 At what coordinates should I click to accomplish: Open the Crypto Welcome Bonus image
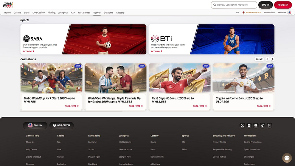[244, 78]
